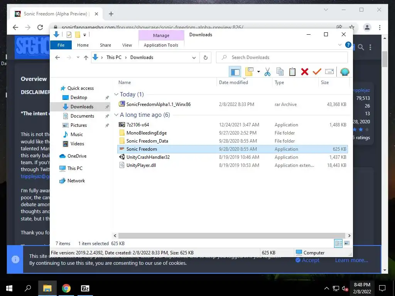Select the 7z2106-x64 application file
Screen dimensions: 395x296
[x=233, y=124]
